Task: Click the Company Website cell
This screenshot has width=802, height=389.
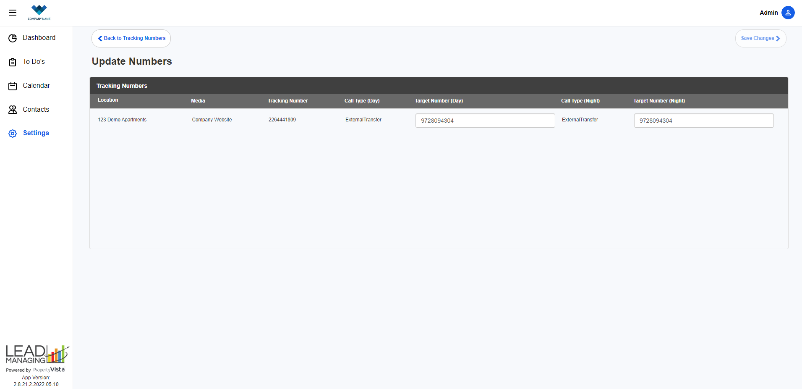Action: pos(212,120)
